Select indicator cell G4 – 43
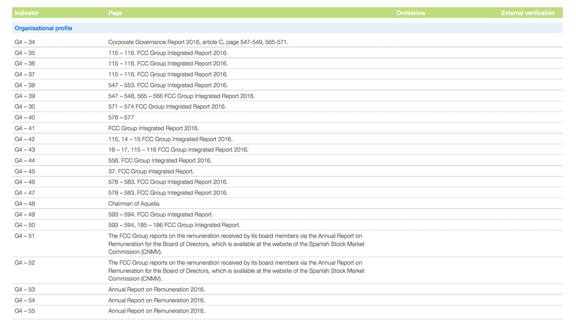The image size is (576, 334). 24,150
